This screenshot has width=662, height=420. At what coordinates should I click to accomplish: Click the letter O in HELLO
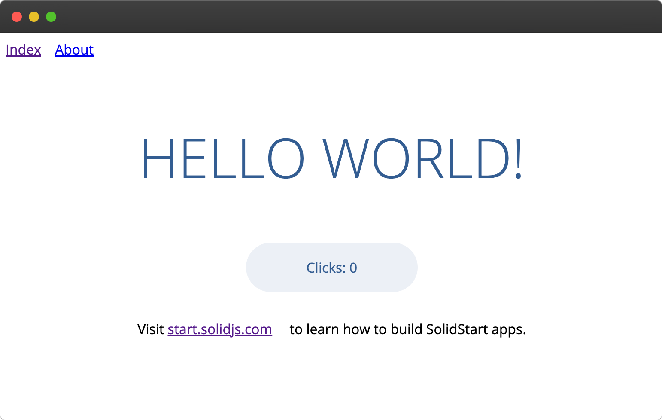(286, 158)
